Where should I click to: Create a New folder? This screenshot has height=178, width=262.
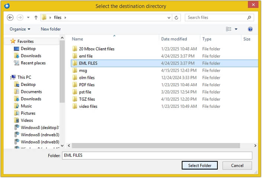[x=51, y=29]
